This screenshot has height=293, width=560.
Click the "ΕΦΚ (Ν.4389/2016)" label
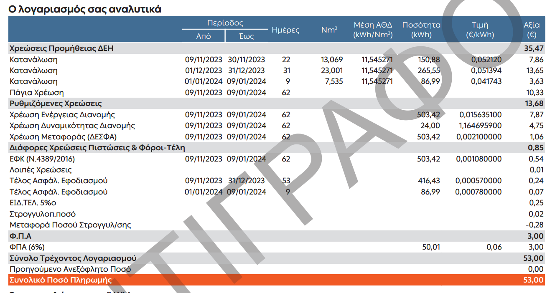pyautogui.click(x=42, y=159)
